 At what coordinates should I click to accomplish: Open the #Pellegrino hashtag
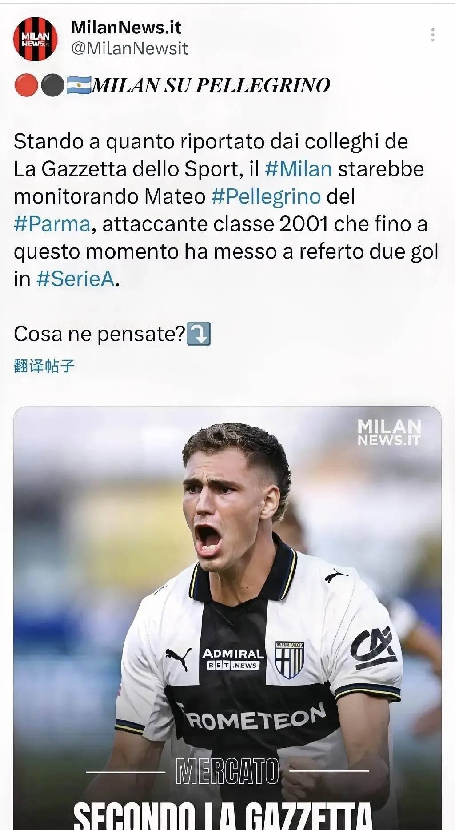pos(266,196)
